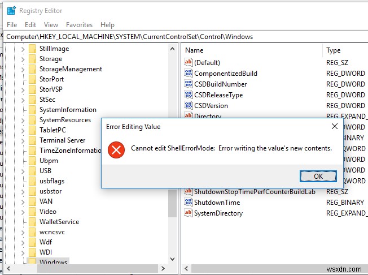Select the Terminal Server folder icon

click(x=32, y=140)
